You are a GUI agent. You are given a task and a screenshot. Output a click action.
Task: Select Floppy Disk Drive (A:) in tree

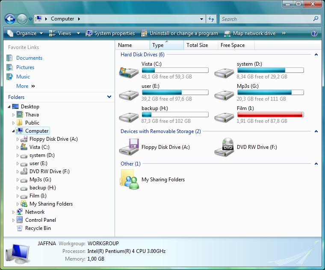point(53,139)
